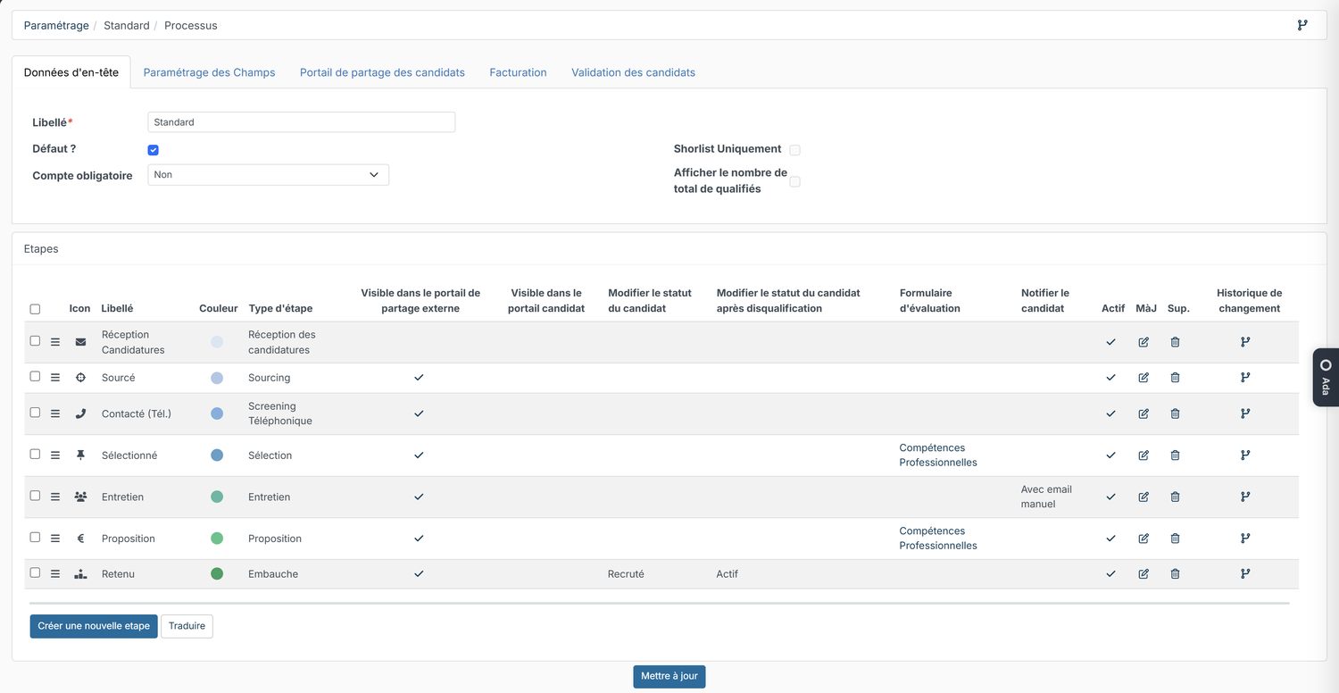Viewport: 1339px width, 693px height.
Task: Edit the Entretien step
Action: 1144,497
